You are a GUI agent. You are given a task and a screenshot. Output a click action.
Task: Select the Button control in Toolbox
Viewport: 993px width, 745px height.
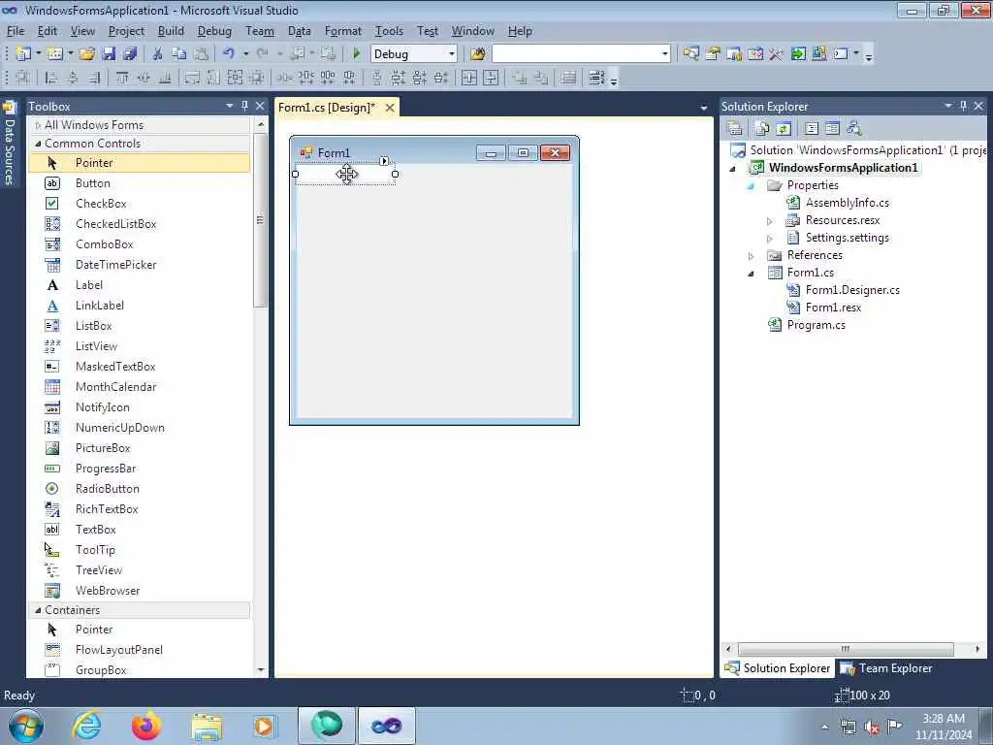(x=140, y=183)
